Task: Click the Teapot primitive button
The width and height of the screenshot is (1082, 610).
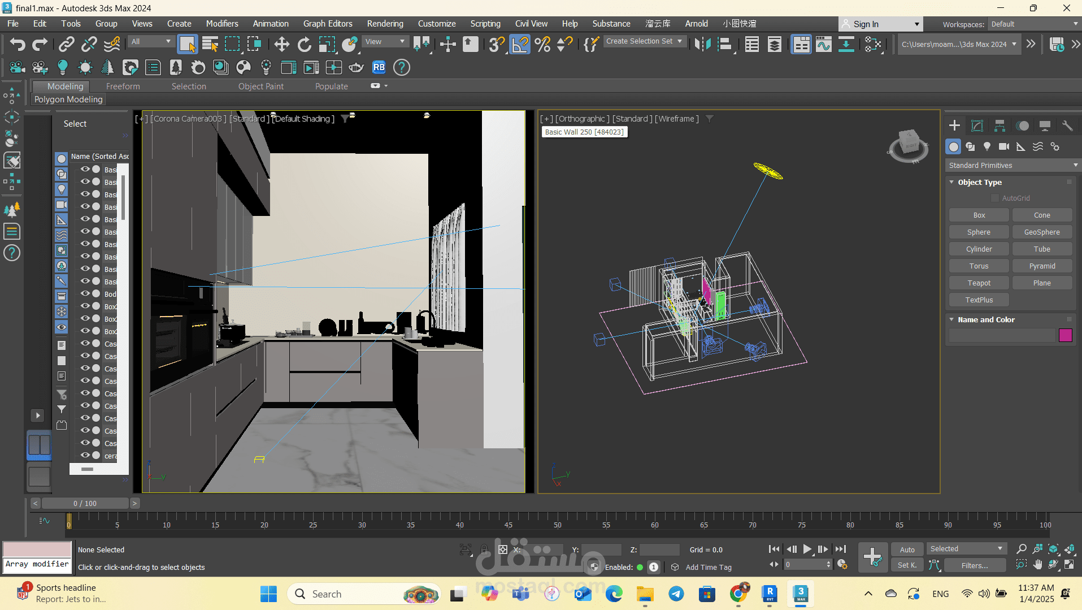Action: (x=979, y=283)
